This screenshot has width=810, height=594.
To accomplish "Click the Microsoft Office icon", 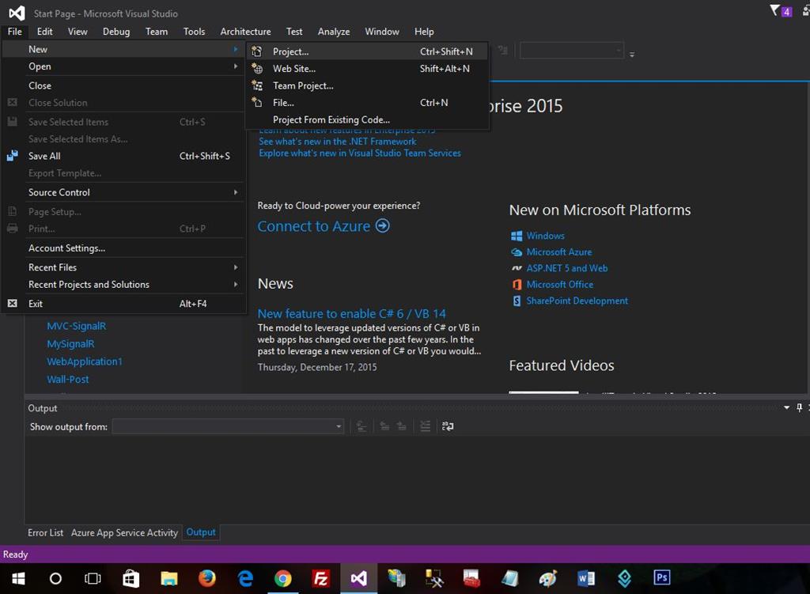I will tap(517, 285).
